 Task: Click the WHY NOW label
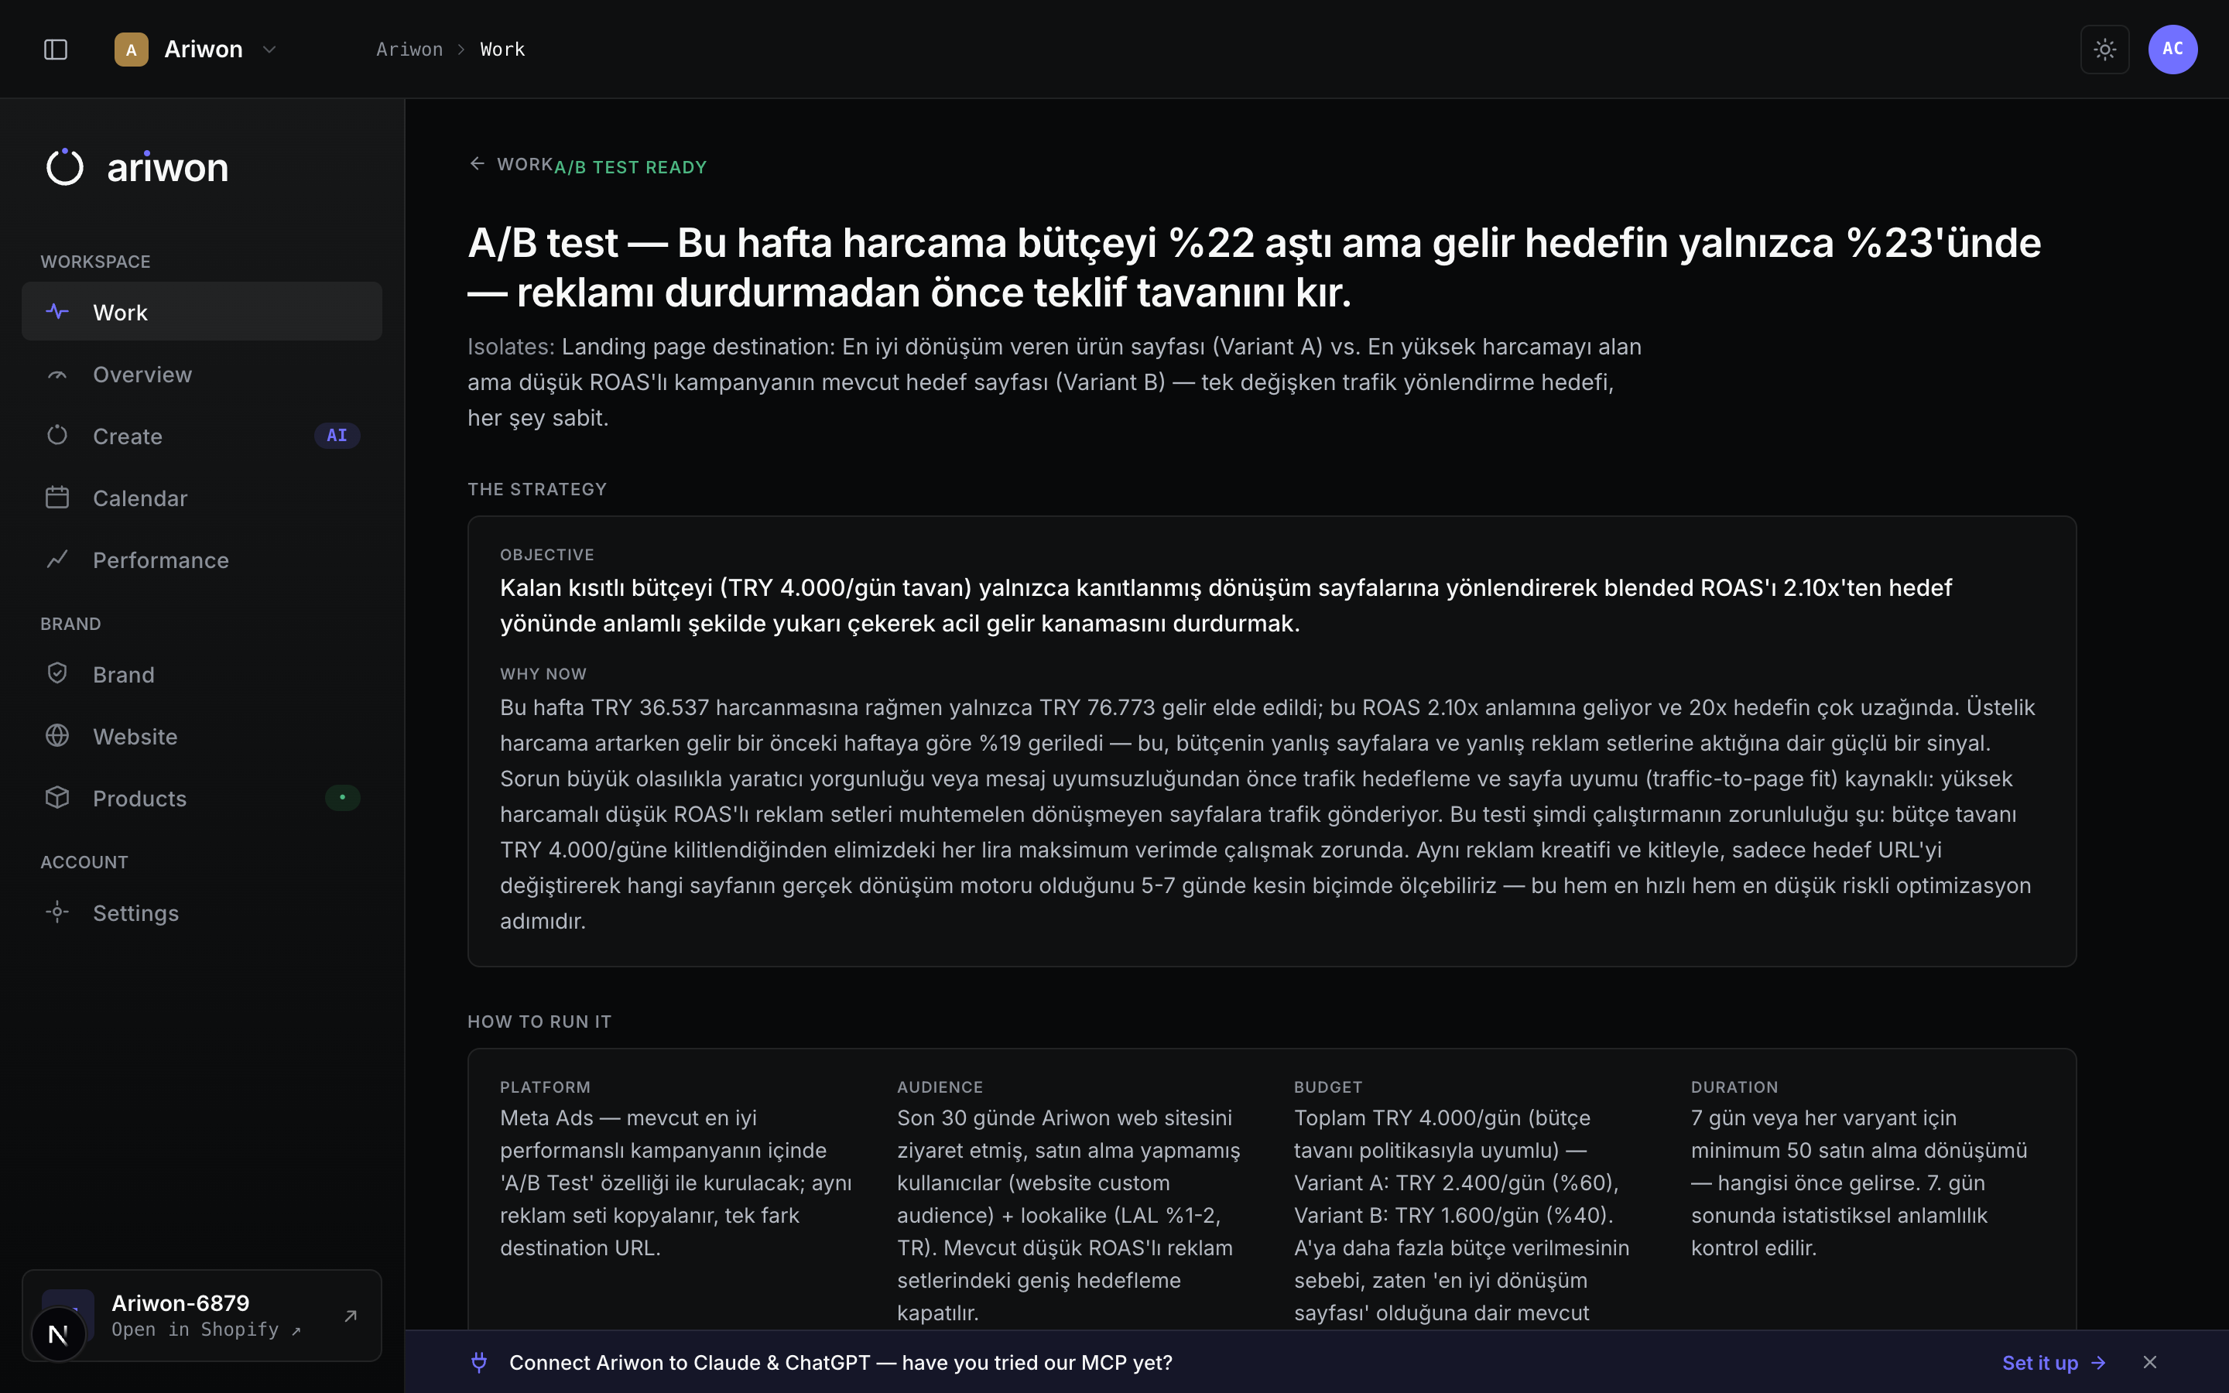tap(543, 673)
